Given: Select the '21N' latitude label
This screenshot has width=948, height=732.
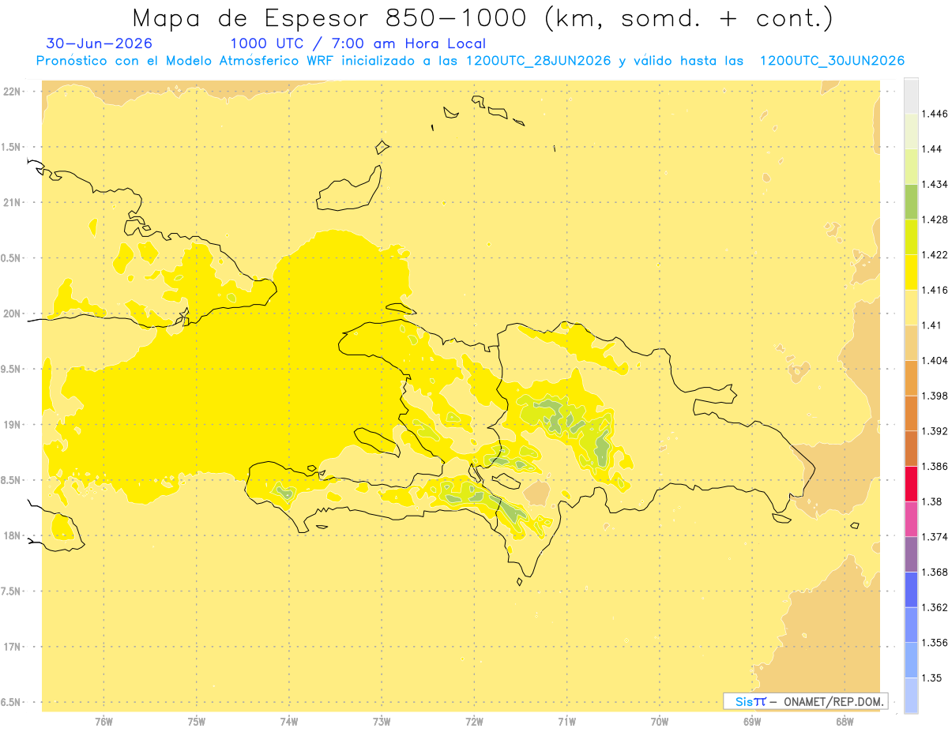Looking at the screenshot, I should 13,202.
